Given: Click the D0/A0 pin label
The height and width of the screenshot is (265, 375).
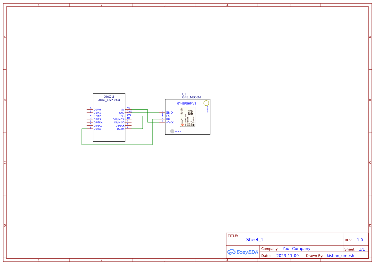Looking at the screenshot, I should tap(97, 110).
